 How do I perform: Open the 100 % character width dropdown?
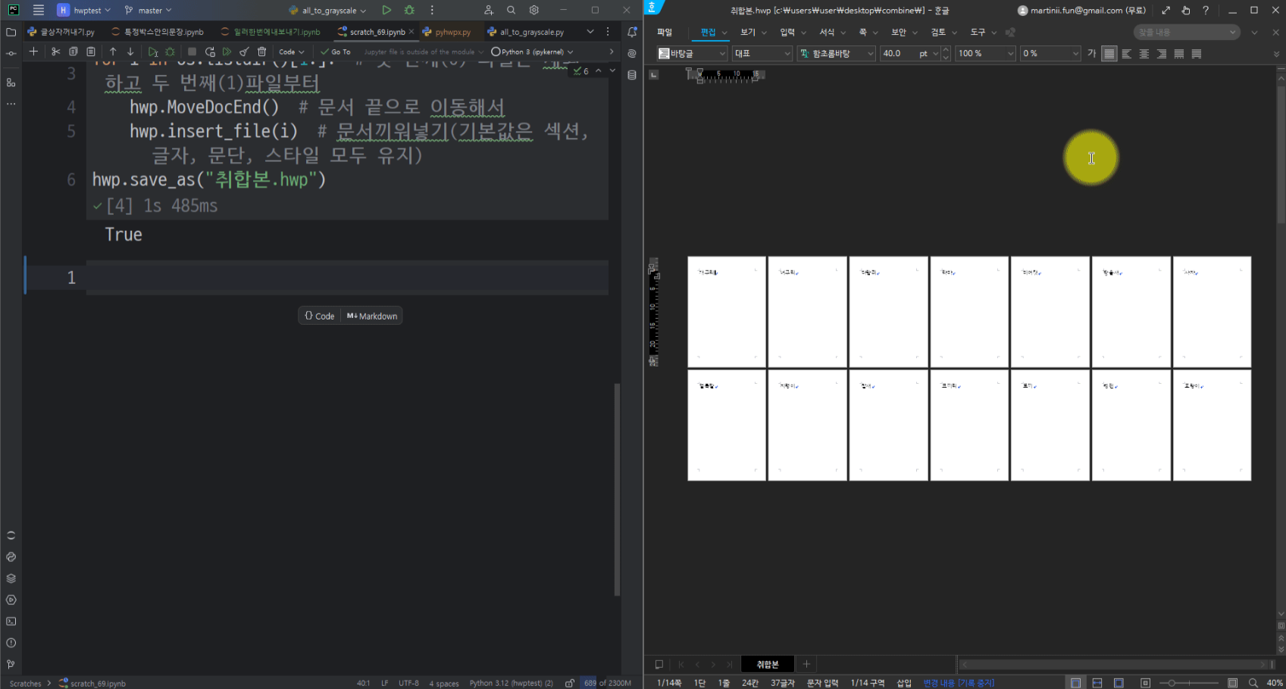(985, 54)
